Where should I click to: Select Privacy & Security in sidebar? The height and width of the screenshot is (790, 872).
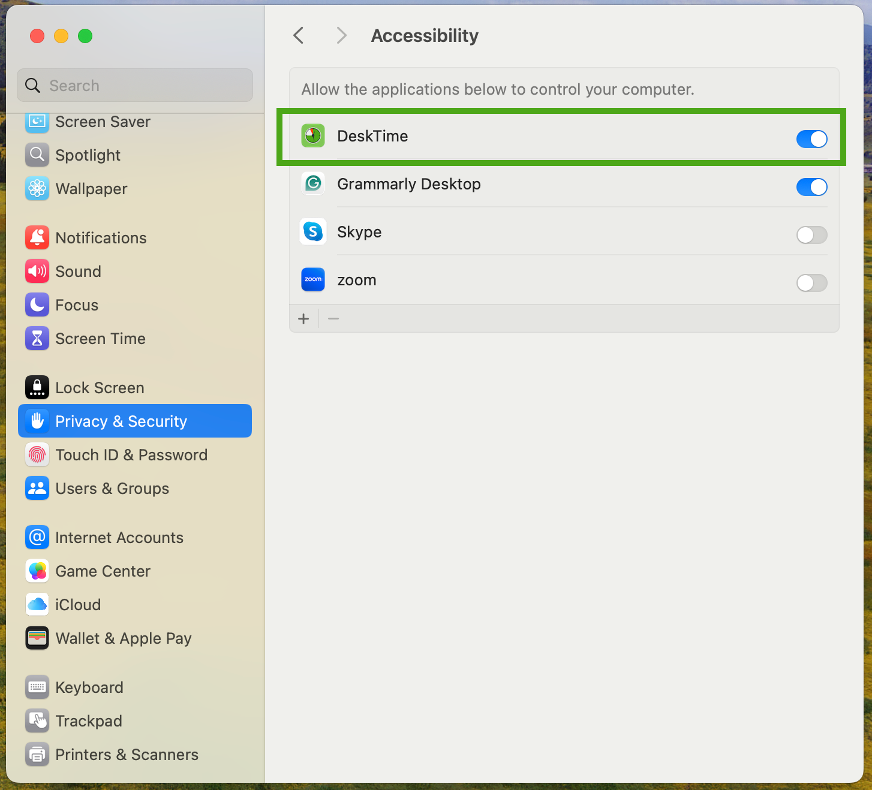click(x=135, y=421)
